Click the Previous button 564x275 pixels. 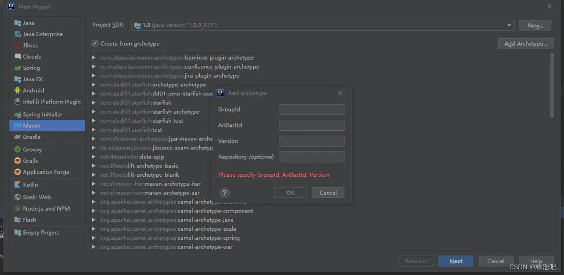(x=416, y=261)
